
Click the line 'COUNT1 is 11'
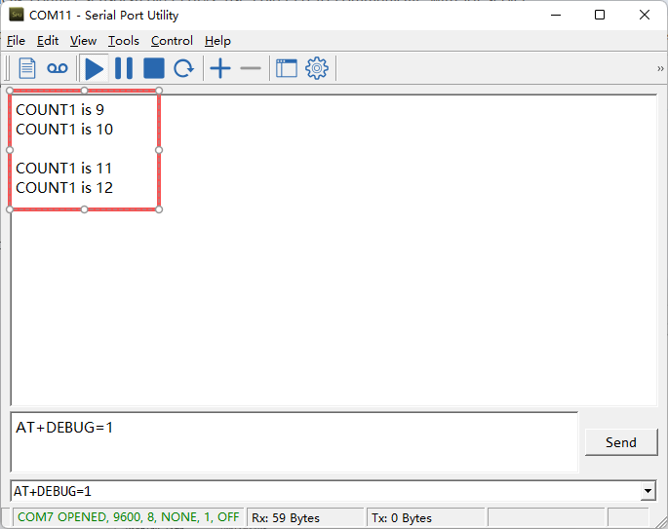[64, 169]
